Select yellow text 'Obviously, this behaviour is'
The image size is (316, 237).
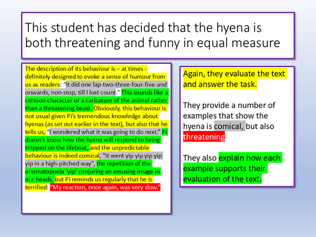click(x=130, y=108)
